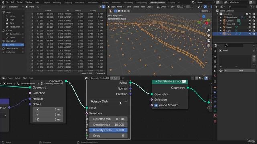Screen dimensions: 257x144
Task: Open the Scene properties tab
Action: click(215, 71)
